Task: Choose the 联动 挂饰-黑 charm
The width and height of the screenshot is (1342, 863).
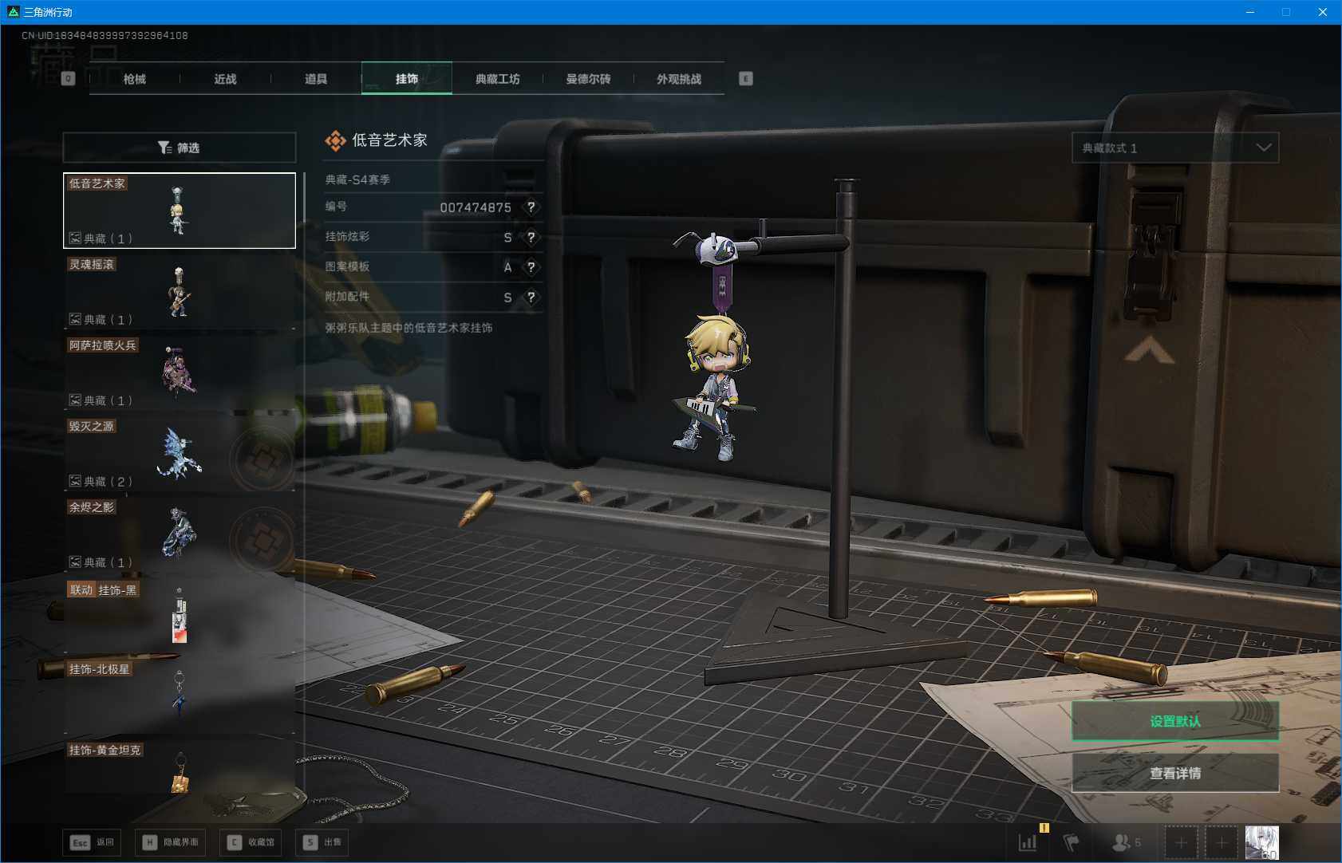Action: click(x=180, y=616)
